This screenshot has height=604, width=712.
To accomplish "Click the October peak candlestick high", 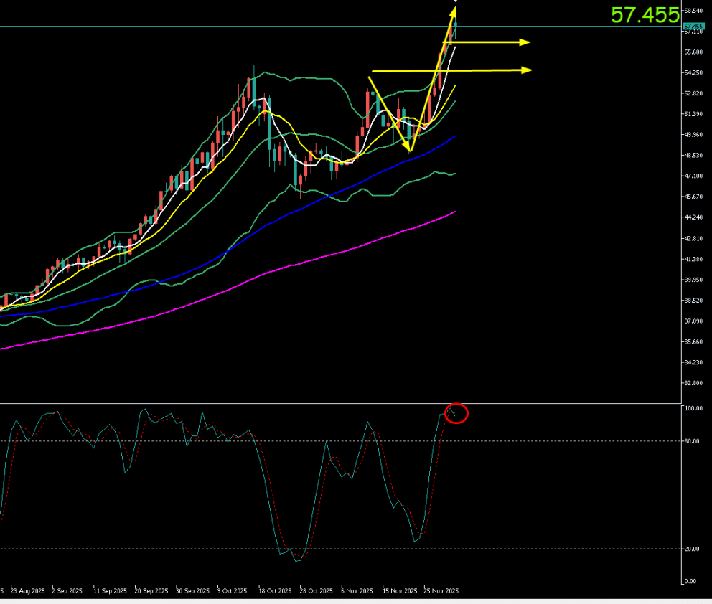I will pos(253,67).
